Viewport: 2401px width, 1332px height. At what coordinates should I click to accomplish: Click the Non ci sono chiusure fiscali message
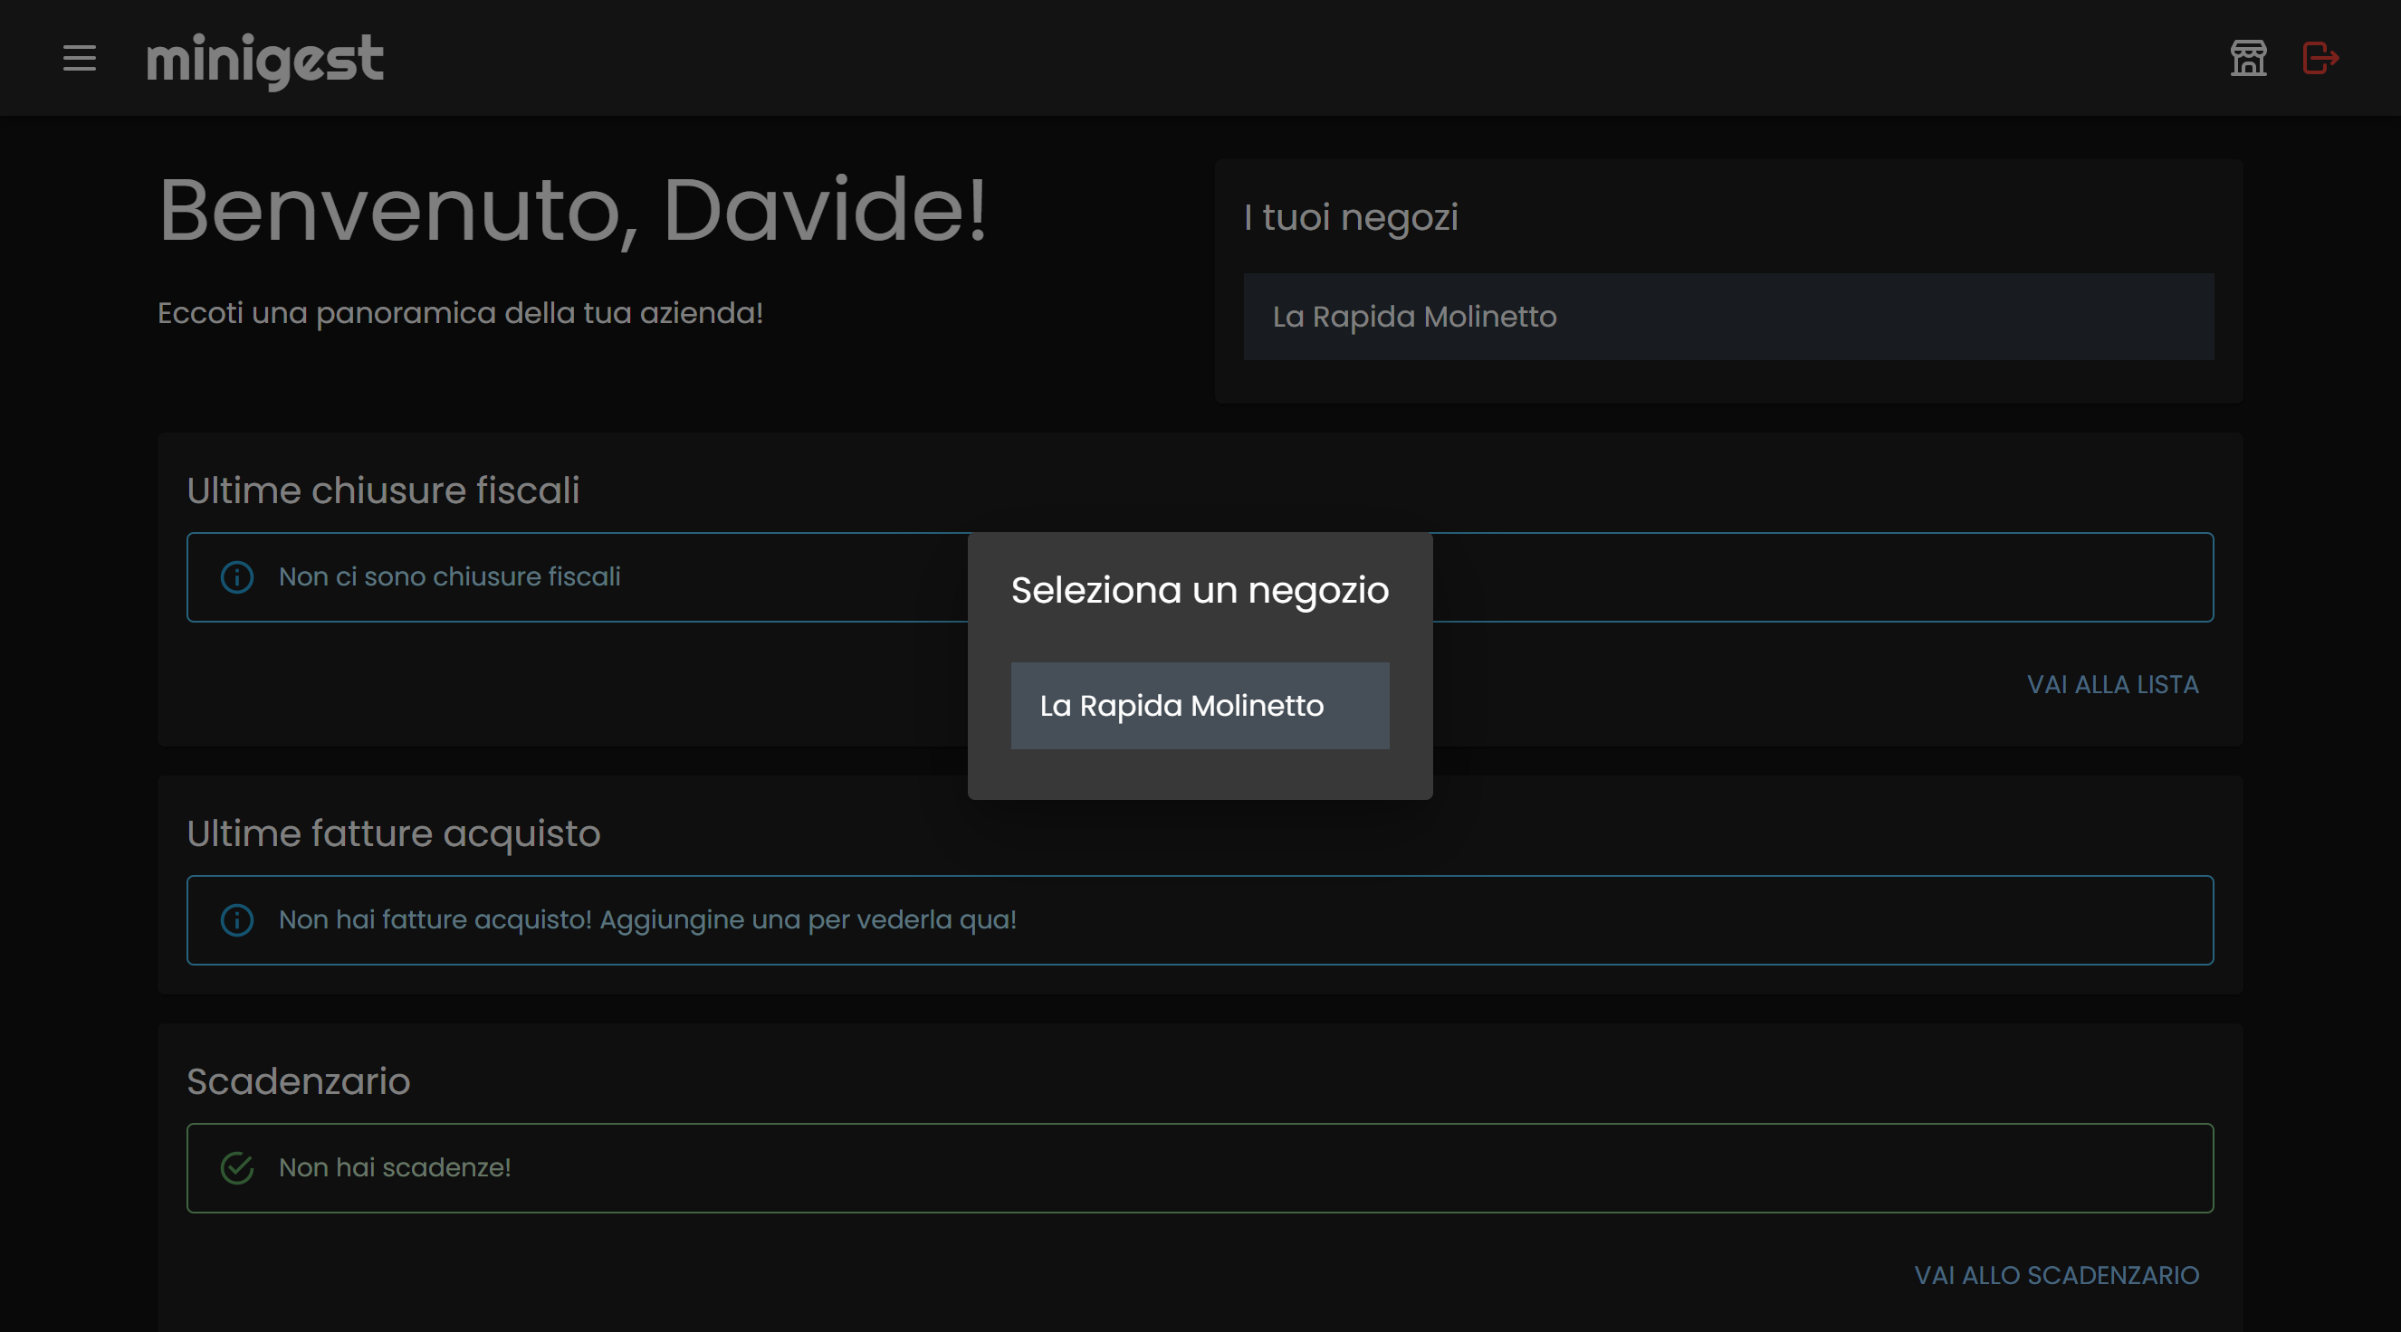[x=449, y=577]
